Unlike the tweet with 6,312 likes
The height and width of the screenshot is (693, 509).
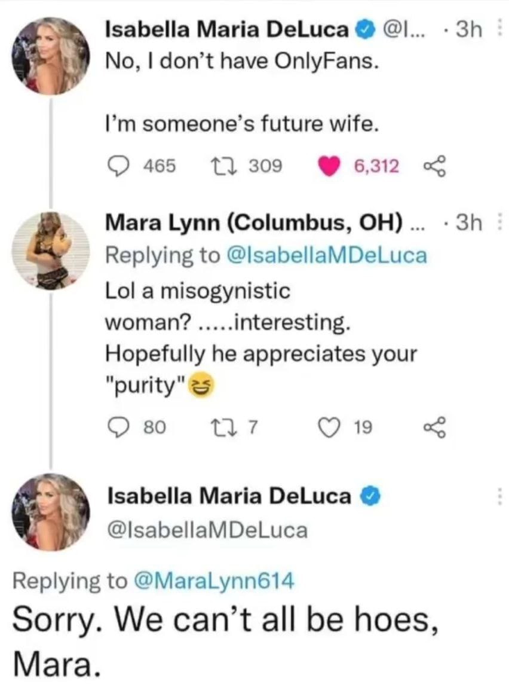pos(328,165)
